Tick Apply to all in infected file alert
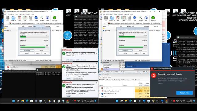The width and height of the screenshot is (197, 111). 78,94
